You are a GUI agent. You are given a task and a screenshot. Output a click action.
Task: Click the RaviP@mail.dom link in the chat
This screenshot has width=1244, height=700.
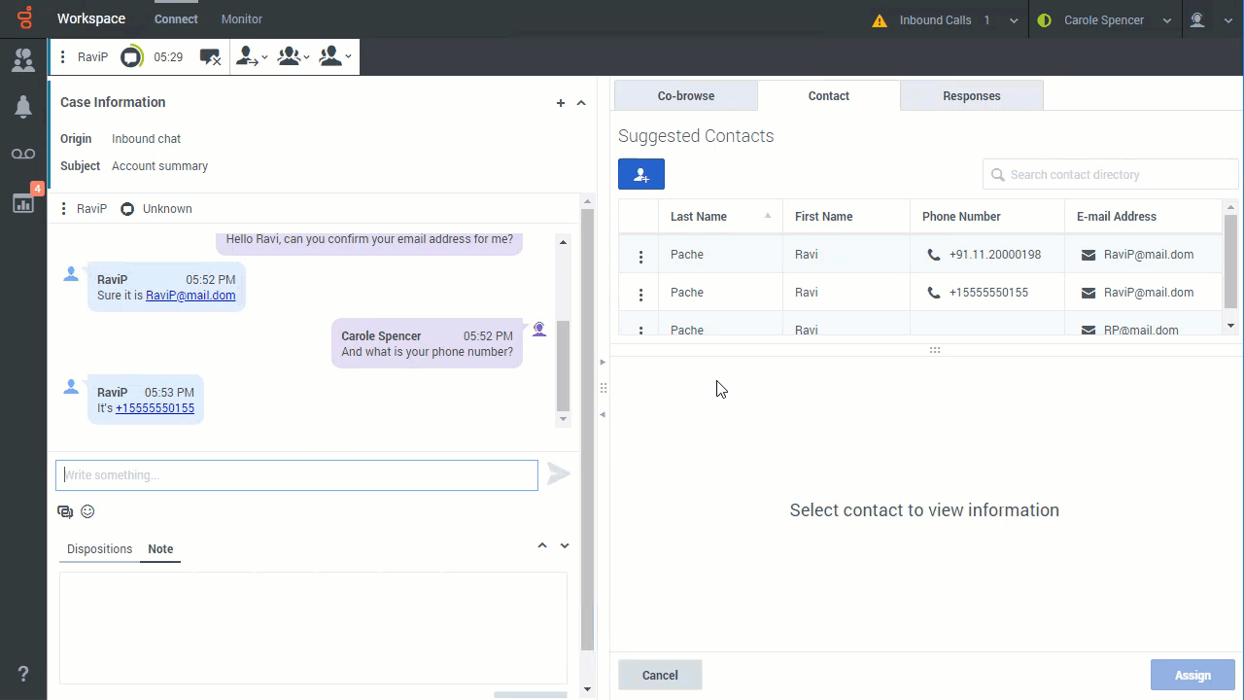190,296
